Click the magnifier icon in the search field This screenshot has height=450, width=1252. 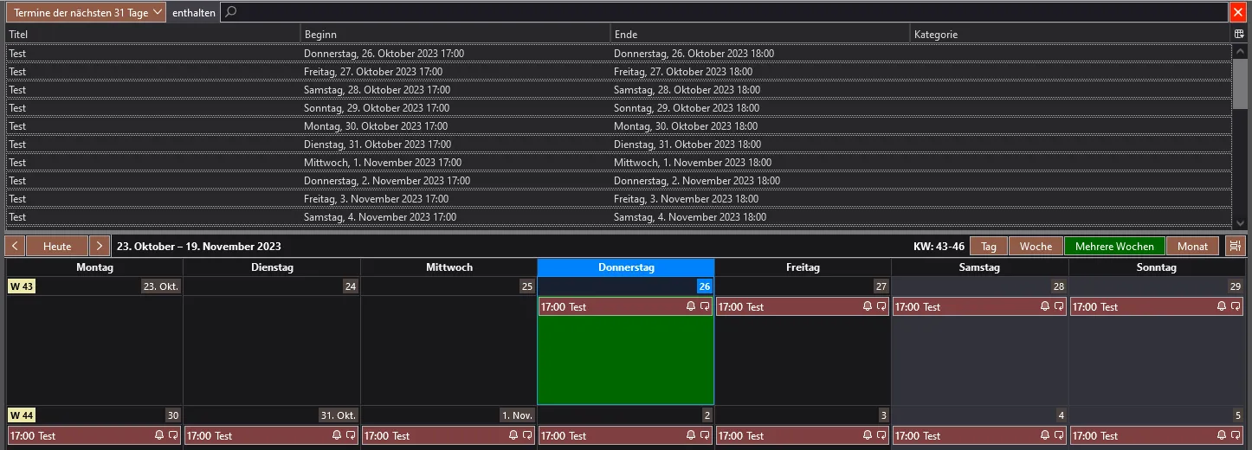pyautogui.click(x=231, y=12)
